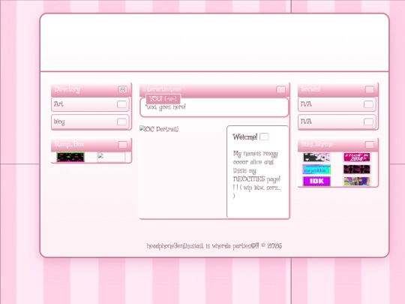Click the 'text goes here!' dialogue box
This screenshot has height=304, width=405.
click(214, 107)
